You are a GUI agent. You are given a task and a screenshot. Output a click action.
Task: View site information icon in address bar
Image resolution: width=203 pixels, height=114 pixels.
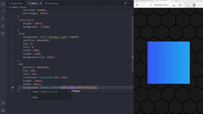[x=150, y=5]
